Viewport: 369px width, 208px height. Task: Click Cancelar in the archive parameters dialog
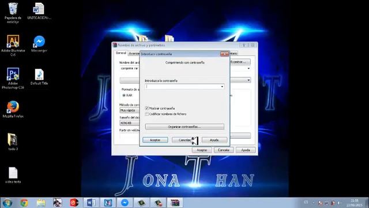coord(224,150)
